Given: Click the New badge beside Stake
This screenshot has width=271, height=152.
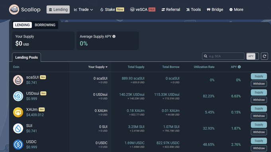Looking at the screenshot, I should coord(120,9).
